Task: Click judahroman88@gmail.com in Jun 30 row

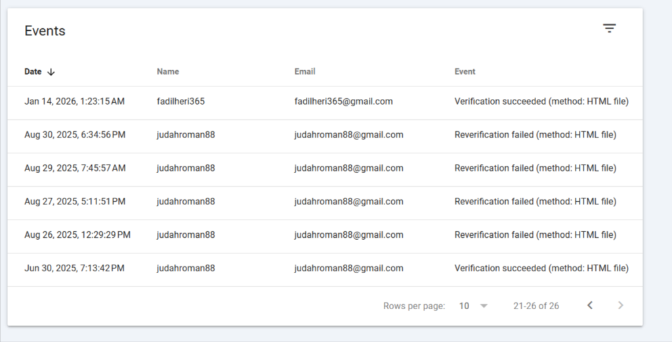Action: point(349,269)
